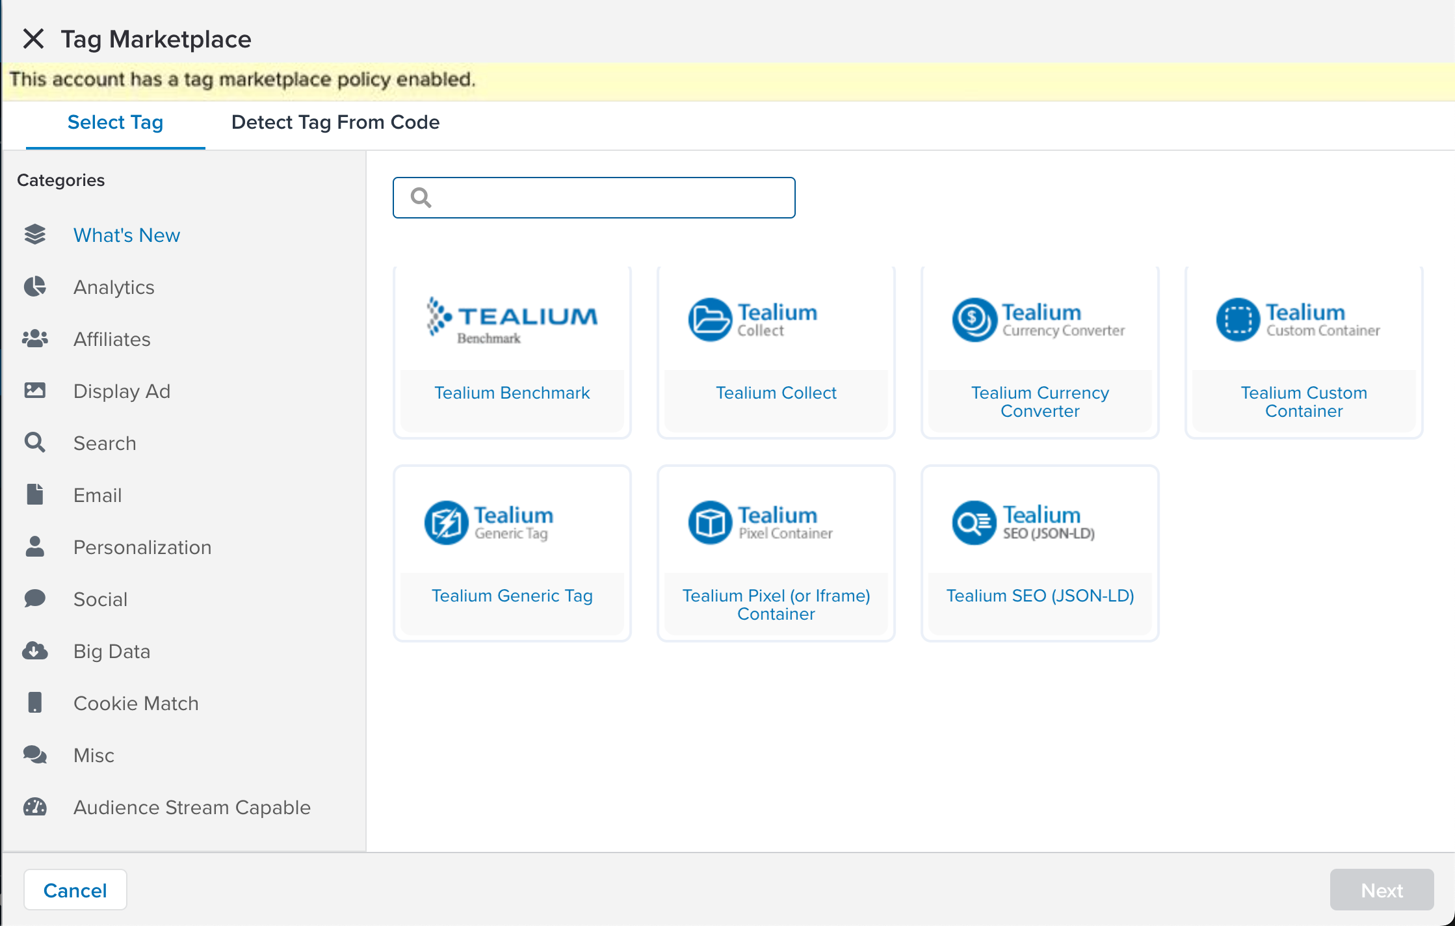1455x926 pixels.
Task: Select the Email category
Action: tap(98, 496)
